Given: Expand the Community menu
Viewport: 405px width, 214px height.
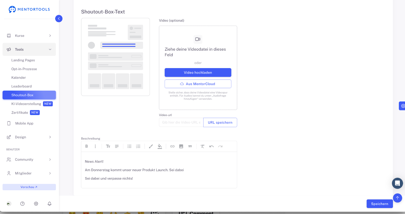Looking at the screenshot, I should (x=29, y=160).
